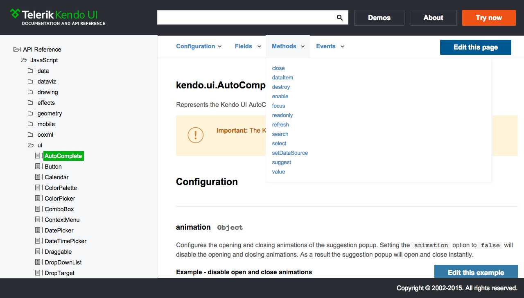
Task: Click the ColorPicker document icon
Action: click(38, 199)
